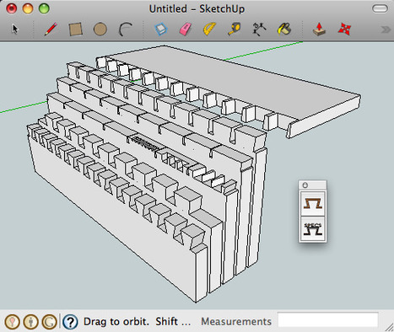Activate the Tape Measure tool

(x=235, y=29)
